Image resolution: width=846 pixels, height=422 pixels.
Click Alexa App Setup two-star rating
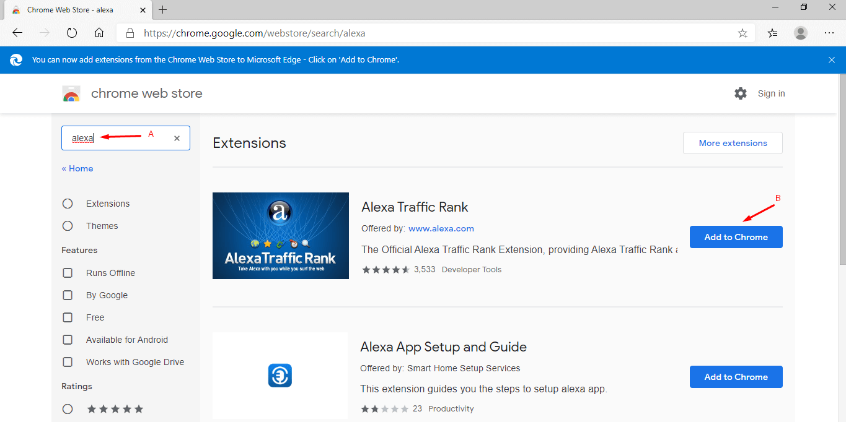point(385,409)
